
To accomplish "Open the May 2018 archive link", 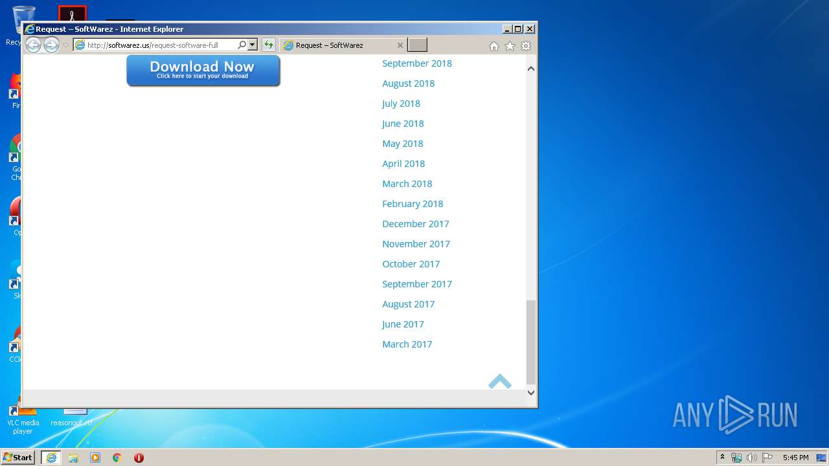I will pos(402,144).
